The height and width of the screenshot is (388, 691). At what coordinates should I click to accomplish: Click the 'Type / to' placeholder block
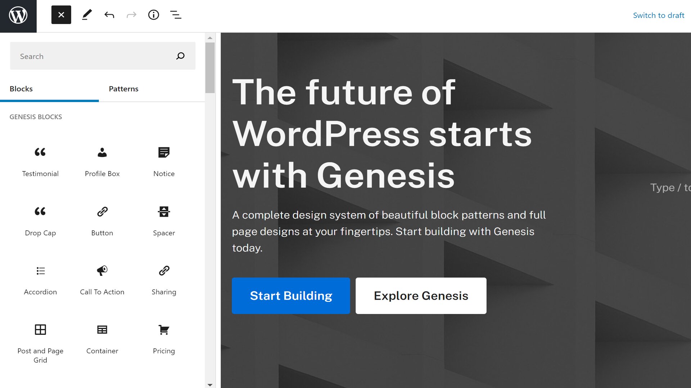[x=670, y=188]
